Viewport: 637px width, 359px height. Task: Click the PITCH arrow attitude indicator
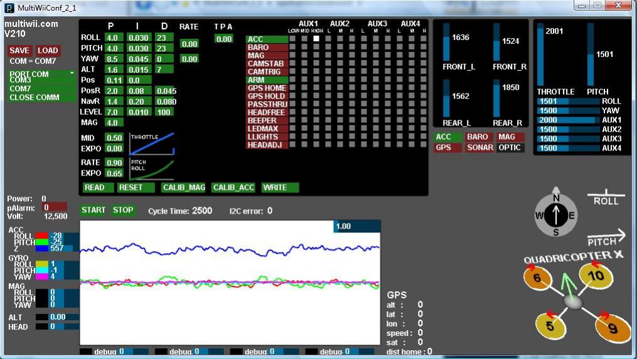point(606,238)
